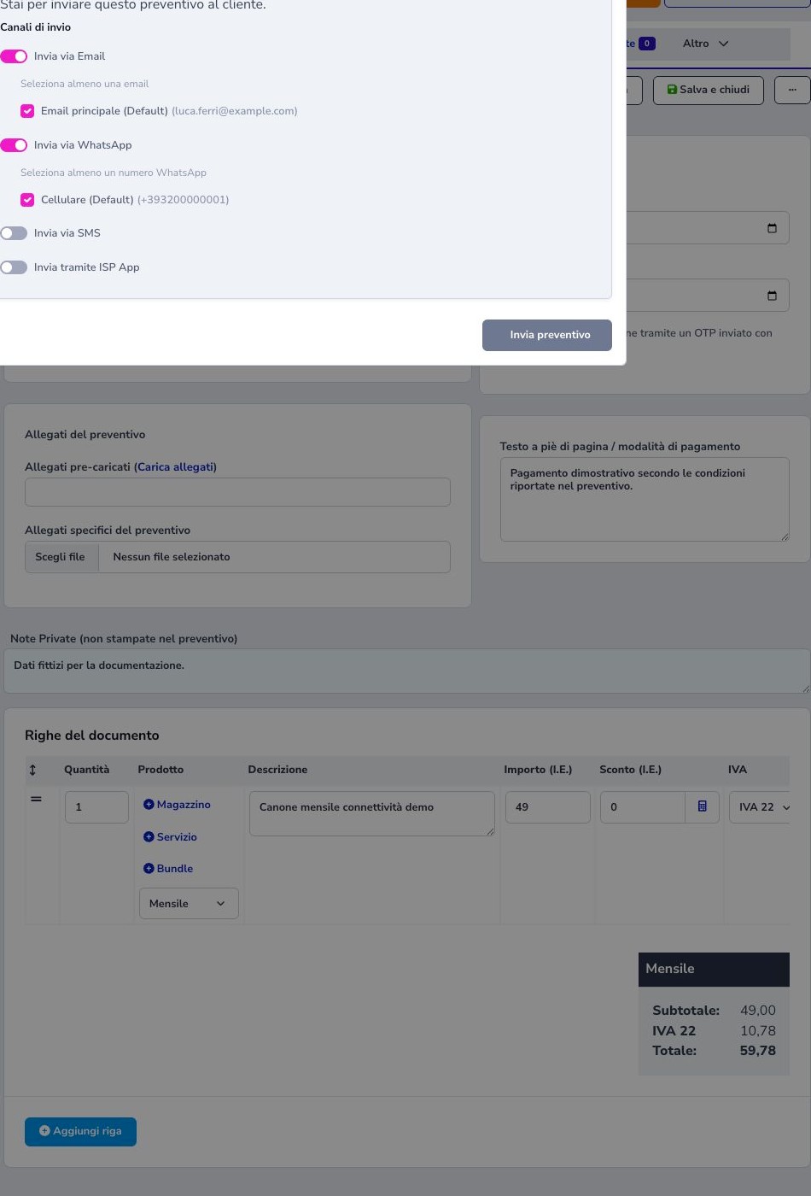Click Salva e chiudi button

[708, 90]
